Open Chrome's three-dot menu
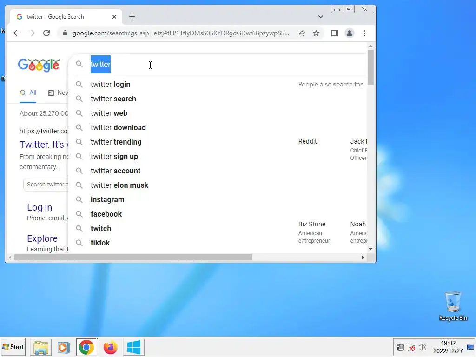The height and width of the screenshot is (357, 476). (x=364, y=33)
